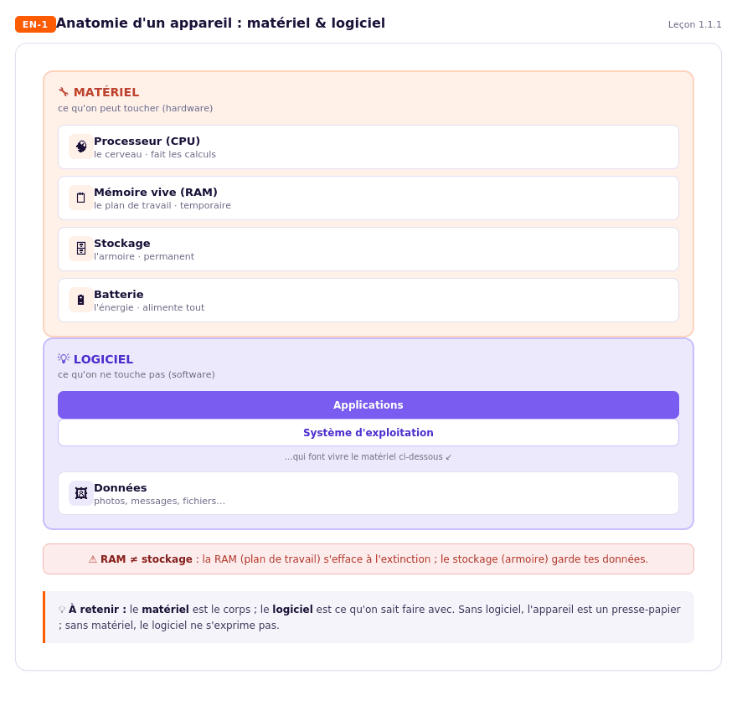Image resolution: width=737 pixels, height=726 pixels.
Task: Click the lesson title heading
Action: 220,23
